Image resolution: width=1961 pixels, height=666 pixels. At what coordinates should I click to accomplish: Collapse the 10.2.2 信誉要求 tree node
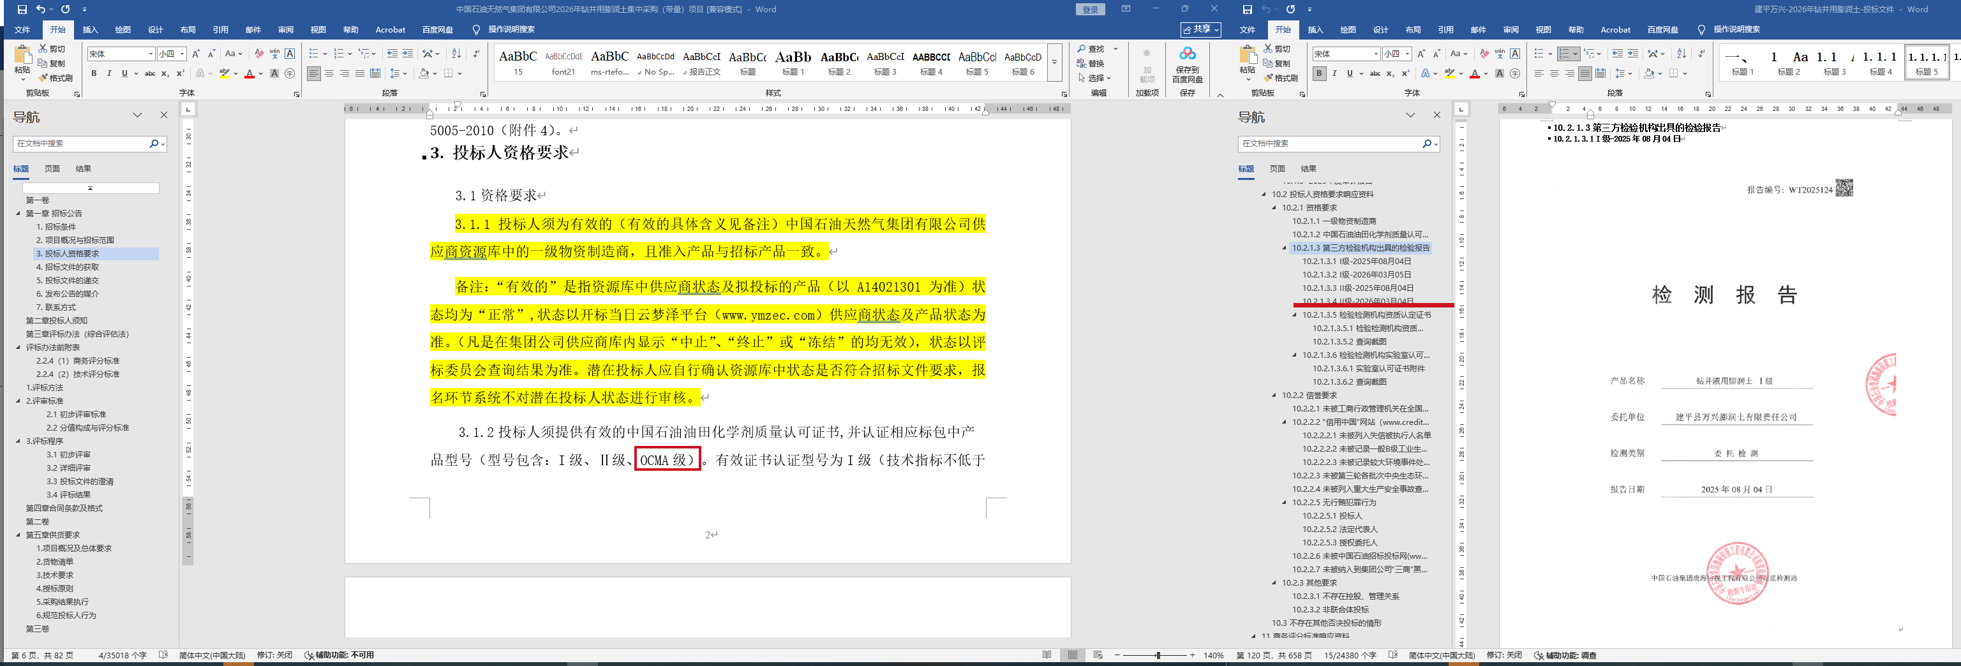tap(1274, 395)
